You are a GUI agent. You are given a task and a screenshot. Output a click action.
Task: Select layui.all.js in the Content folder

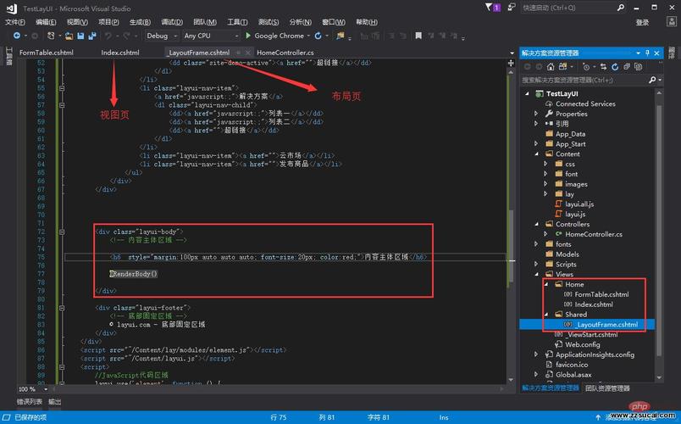pyautogui.click(x=579, y=204)
